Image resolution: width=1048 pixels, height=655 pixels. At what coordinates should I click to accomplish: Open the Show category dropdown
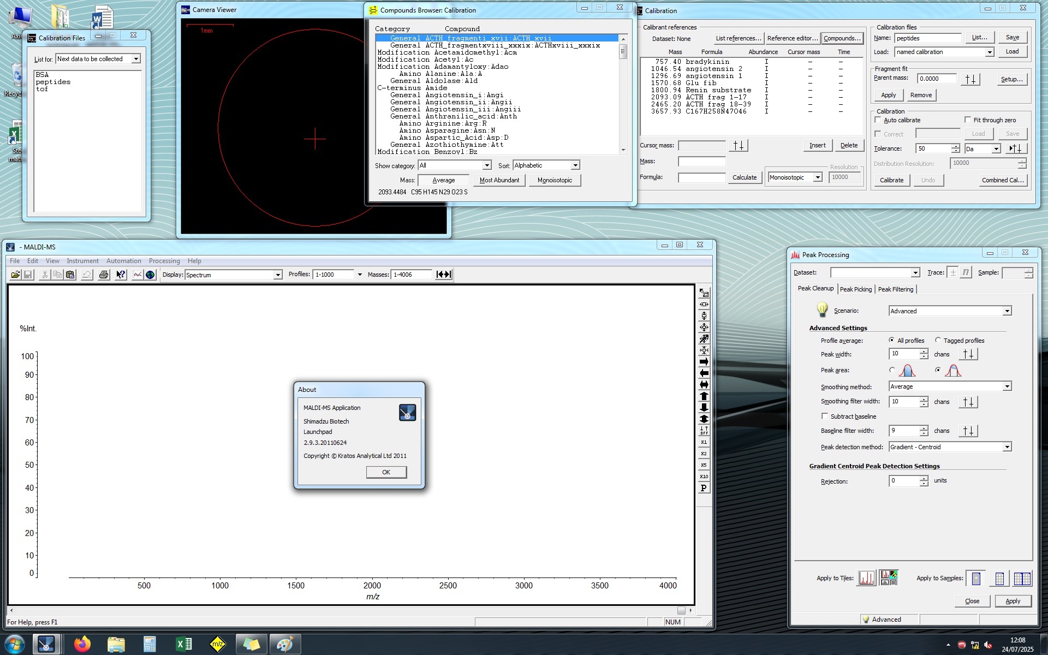(486, 165)
